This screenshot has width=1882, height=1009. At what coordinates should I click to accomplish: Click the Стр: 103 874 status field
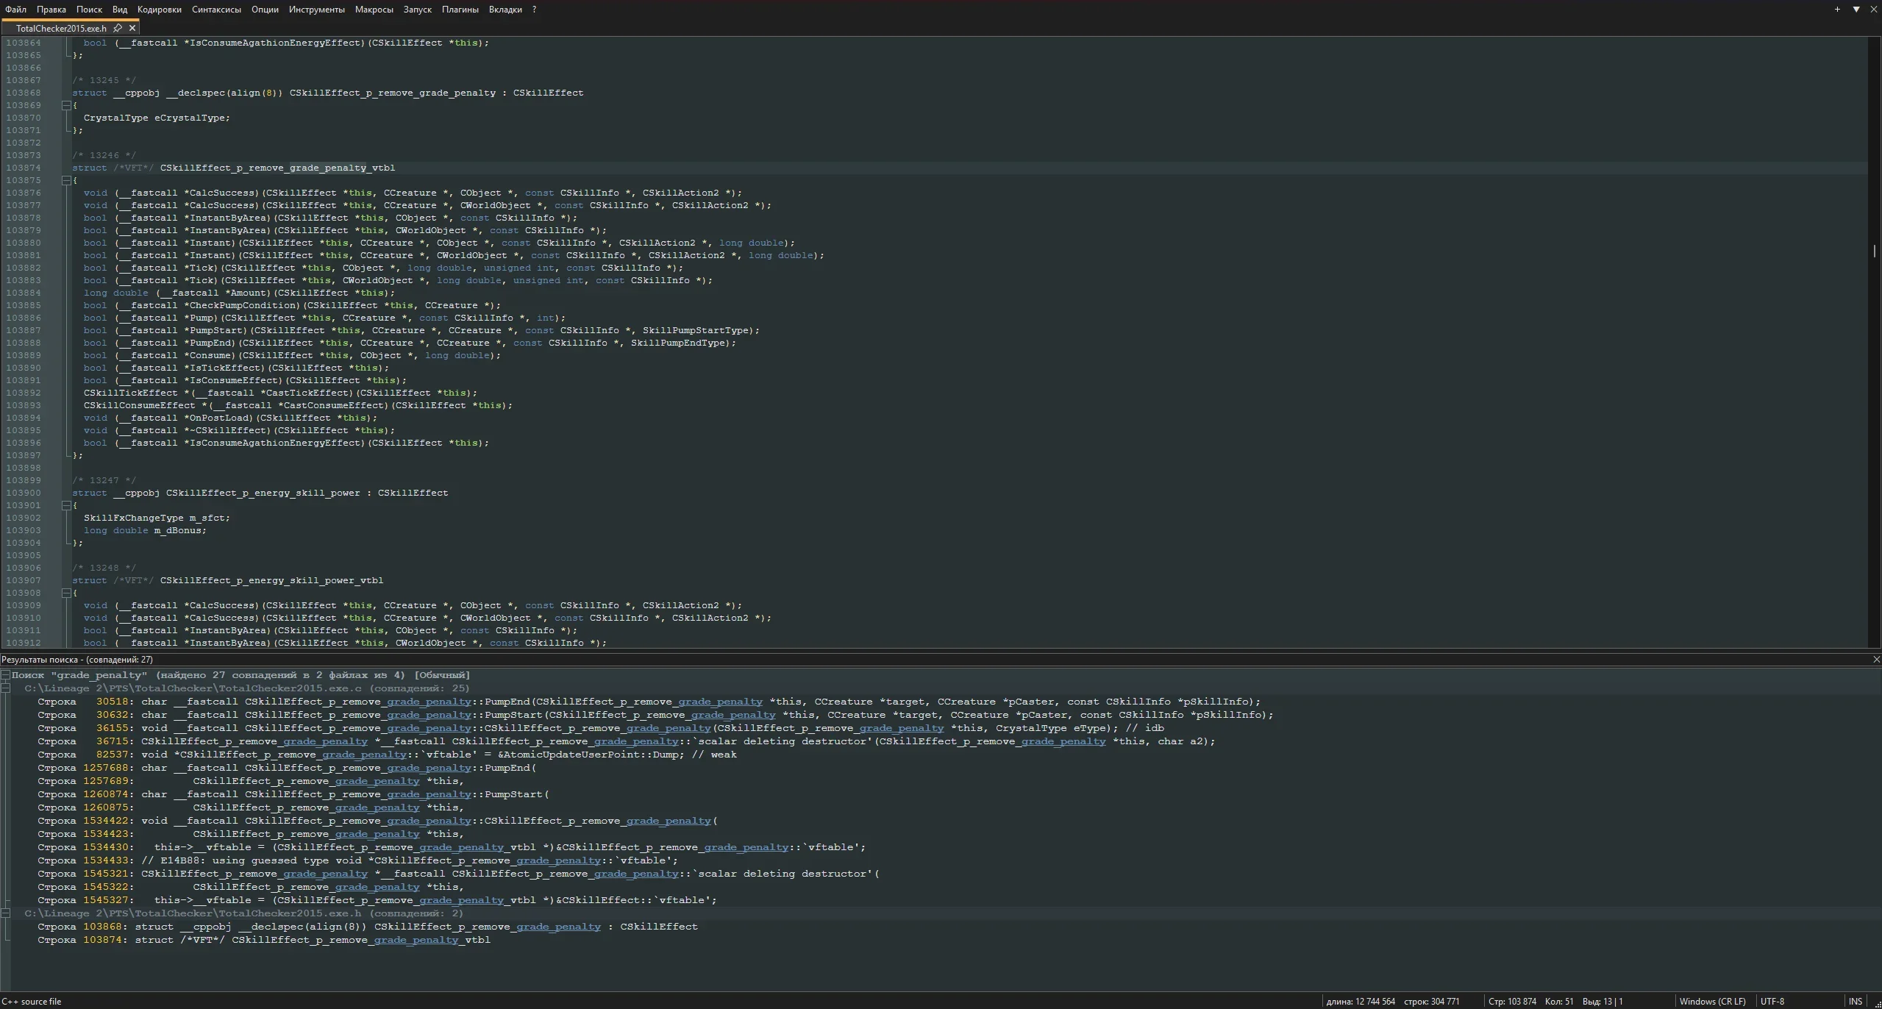tap(1512, 1002)
